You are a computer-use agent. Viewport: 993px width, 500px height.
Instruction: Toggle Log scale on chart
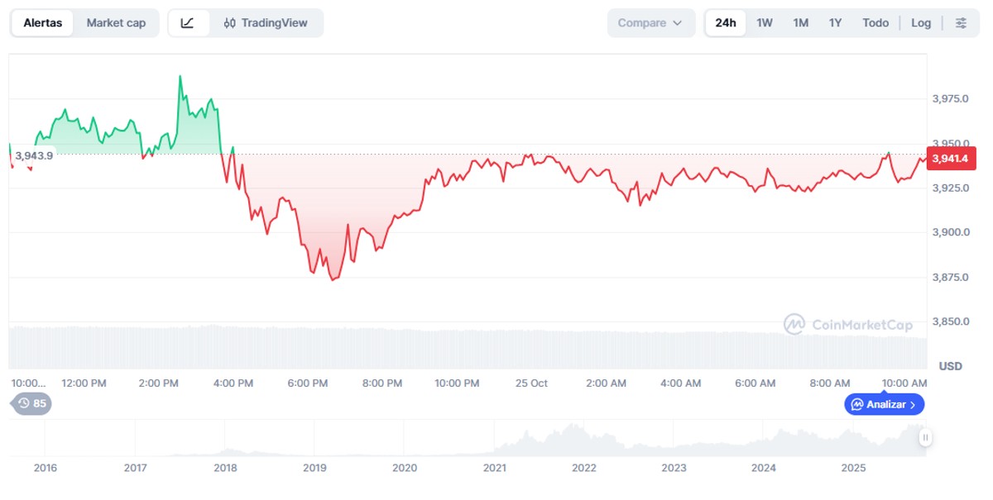921,23
